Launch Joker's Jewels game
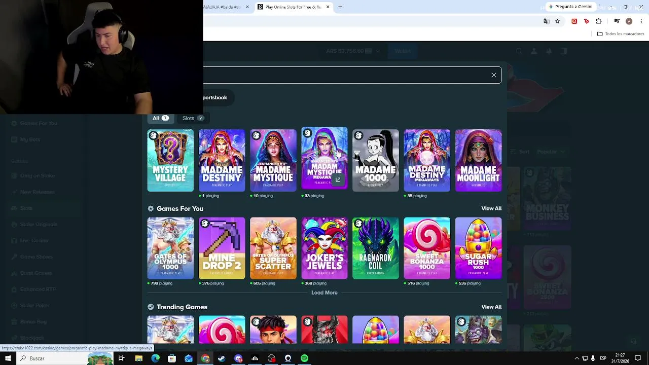649x365 pixels. tap(324, 248)
